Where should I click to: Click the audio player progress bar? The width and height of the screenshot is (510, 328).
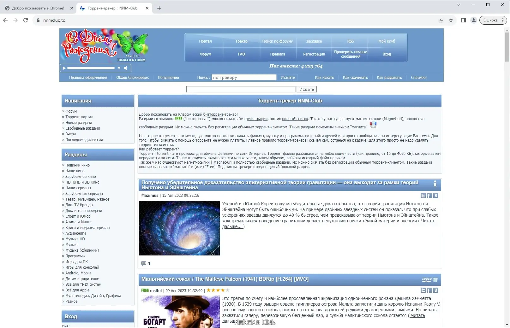coord(91,68)
